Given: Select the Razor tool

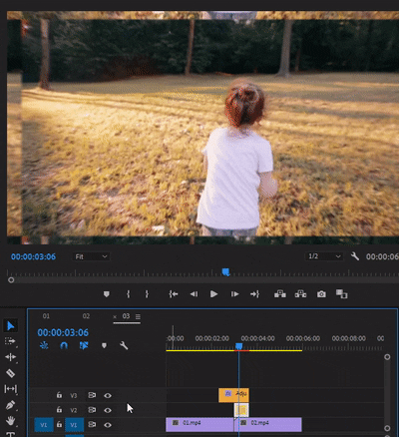Looking at the screenshot, I should [10, 373].
